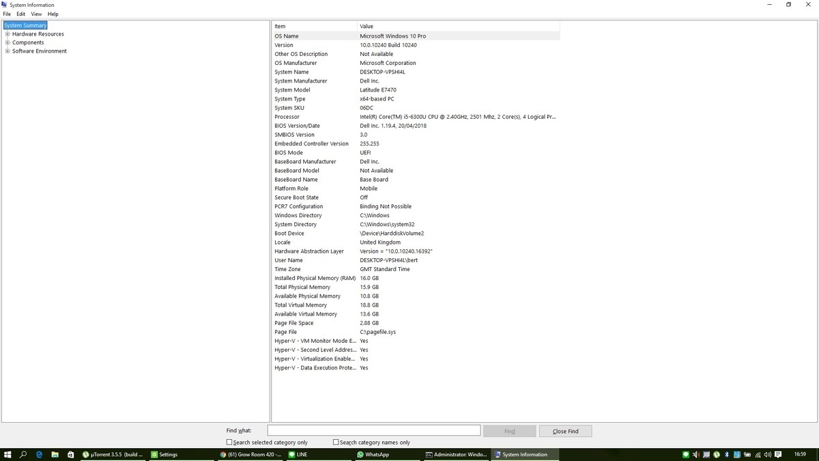Enable Search selected category only checkbox
This screenshot has width=819, height=461.
(229, 442)
